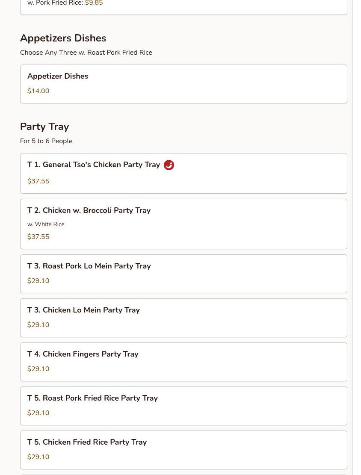Image resolution: width=361 pixels, height=475 pixels.
Task: Open T 3. Roast Pork Lo Mein Party Tray
Action: pos(89,266)
